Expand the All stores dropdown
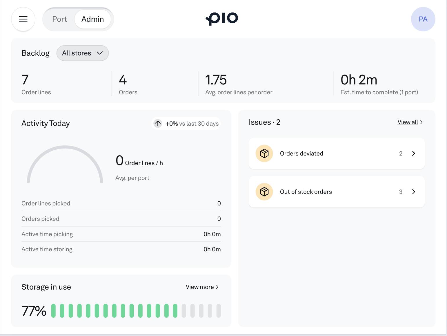The image size is (447, 336). click(x=83, y=53)
